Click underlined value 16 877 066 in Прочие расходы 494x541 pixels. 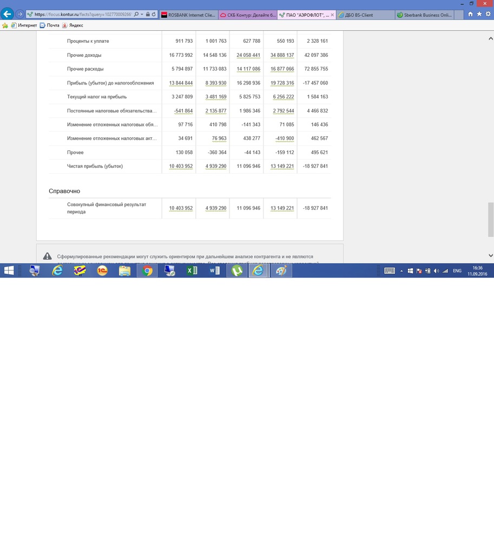[x=282, y=69]
